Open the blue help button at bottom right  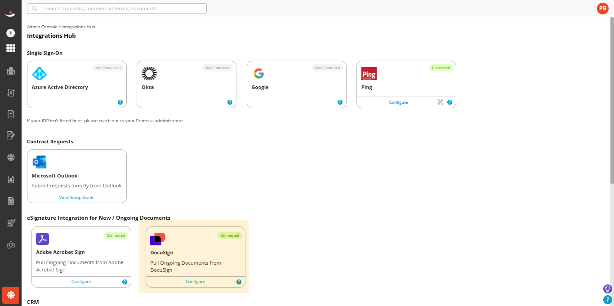click(x=608, y=300)
